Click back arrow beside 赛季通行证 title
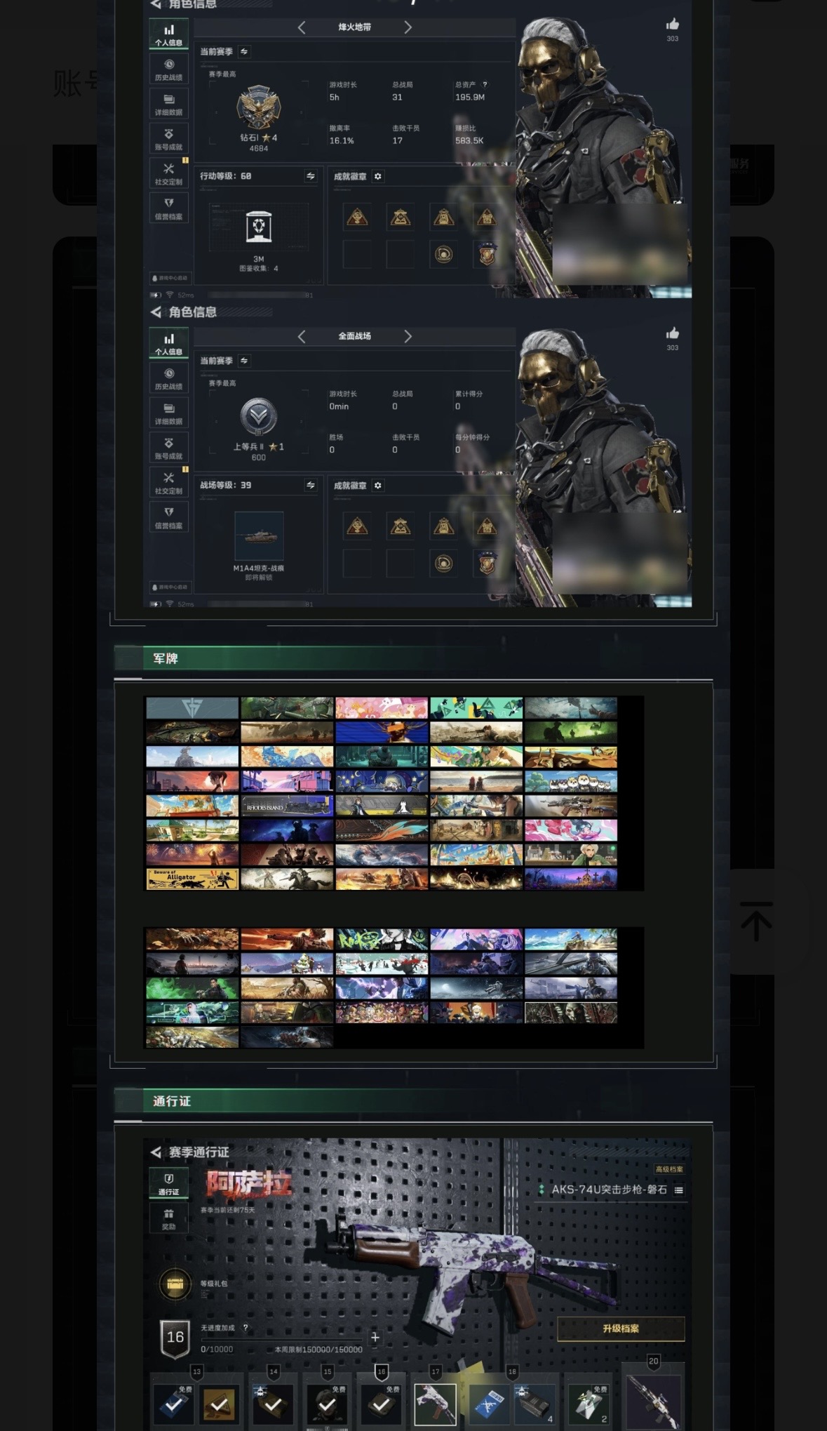 coord(156,1152)
